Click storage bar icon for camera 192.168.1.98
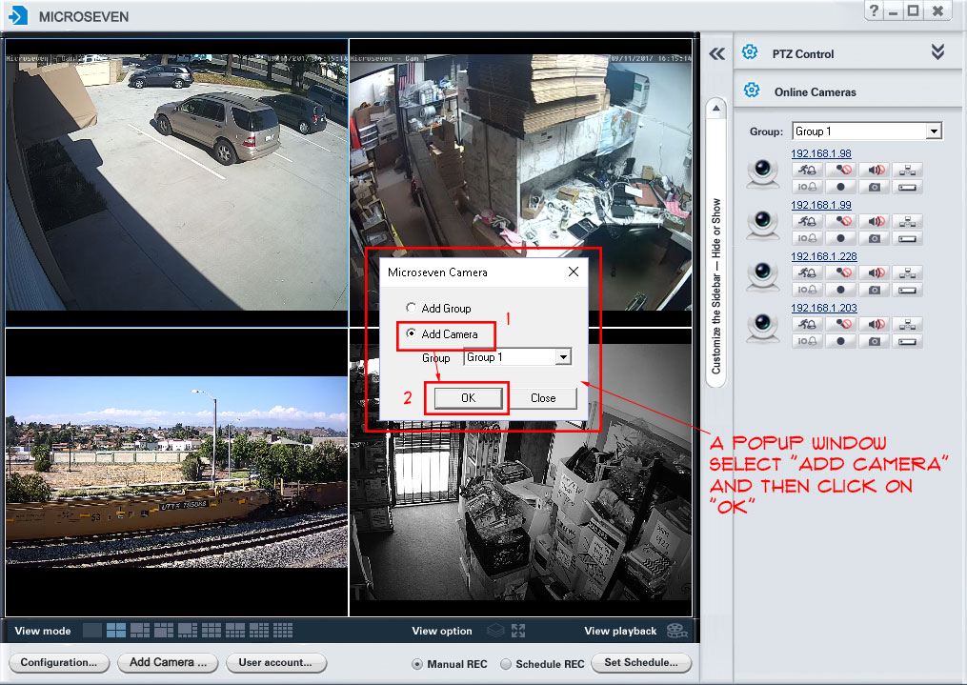 907,187
